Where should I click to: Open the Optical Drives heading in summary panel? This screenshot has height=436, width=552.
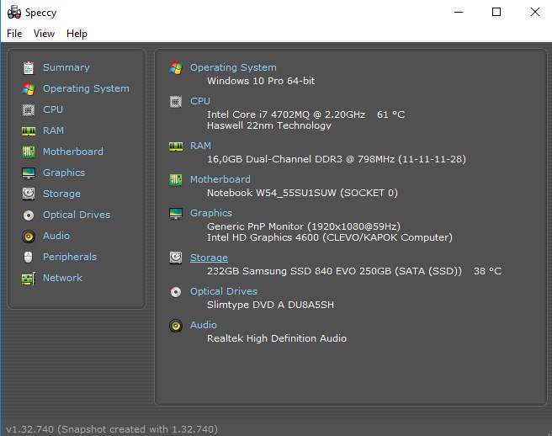tap(223, 291)
